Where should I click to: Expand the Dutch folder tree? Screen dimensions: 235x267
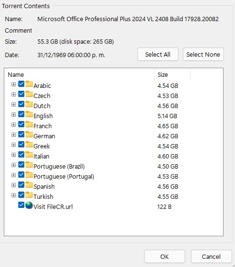point(13,104)
